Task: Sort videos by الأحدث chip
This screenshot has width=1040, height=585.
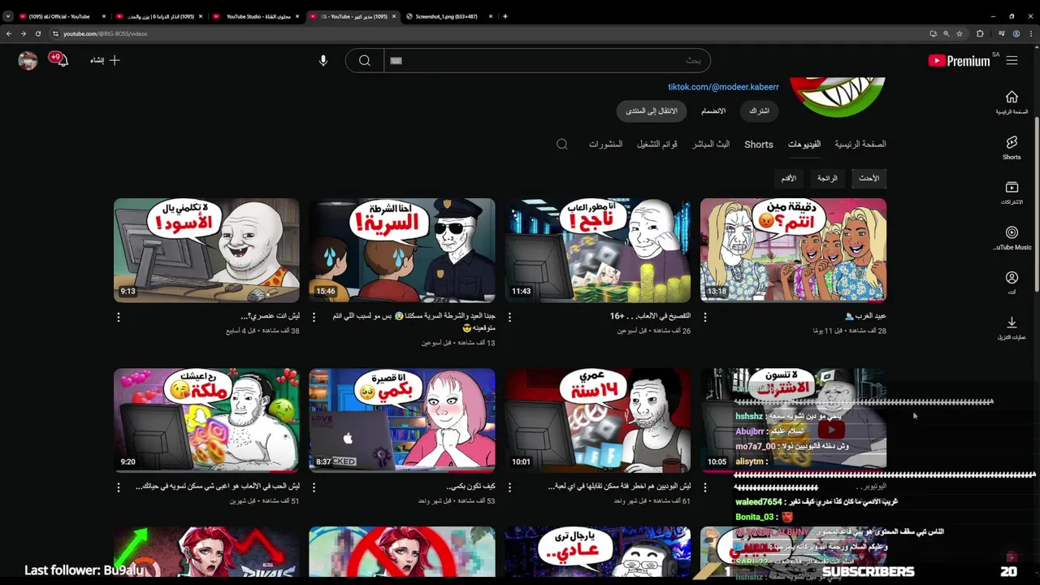Action: click(869, 178)
